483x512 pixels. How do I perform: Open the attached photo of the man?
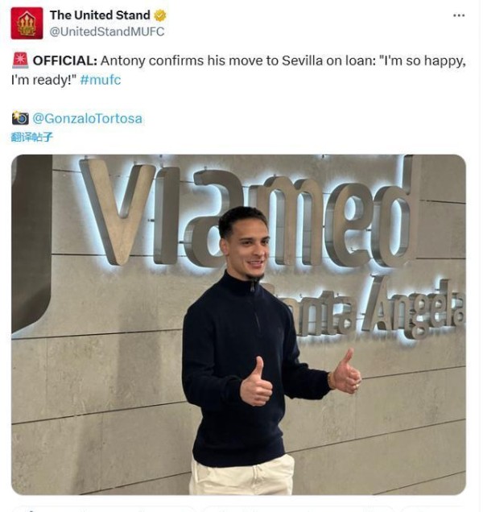coord(239,324)
